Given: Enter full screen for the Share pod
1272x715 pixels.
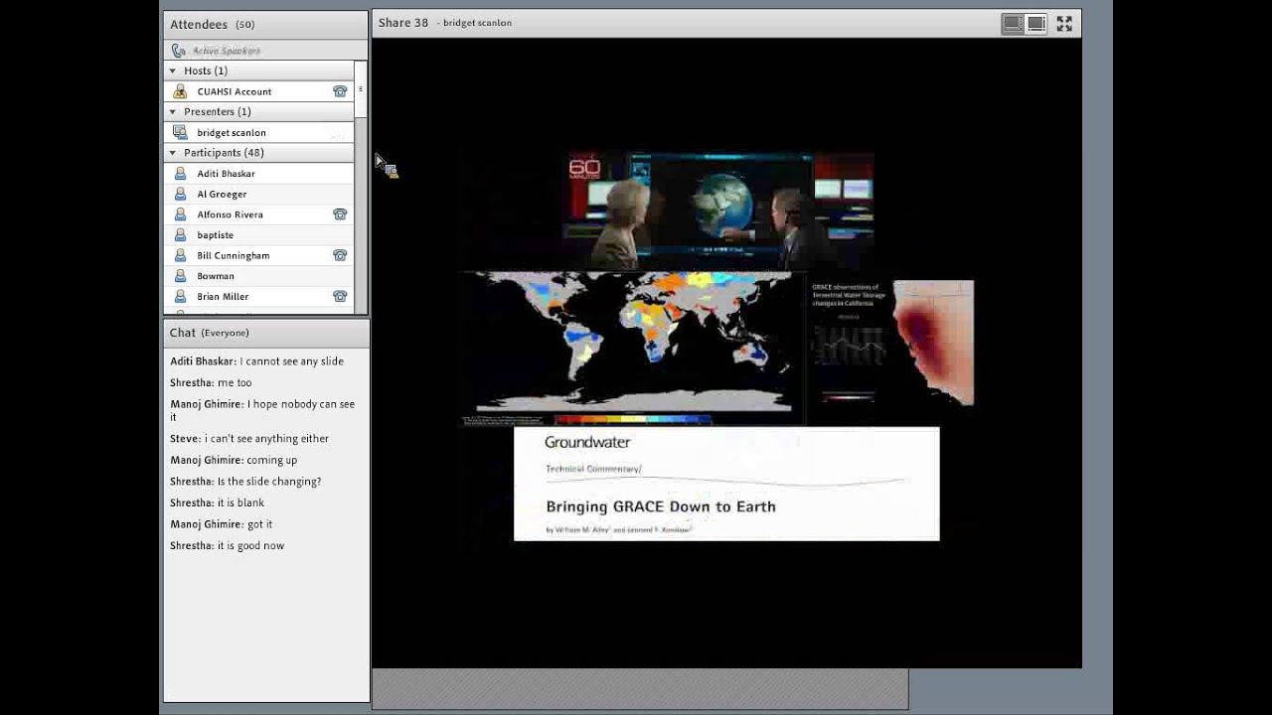Looking at the screenshot, I should pyautogui.click(x=1064, y=24).
